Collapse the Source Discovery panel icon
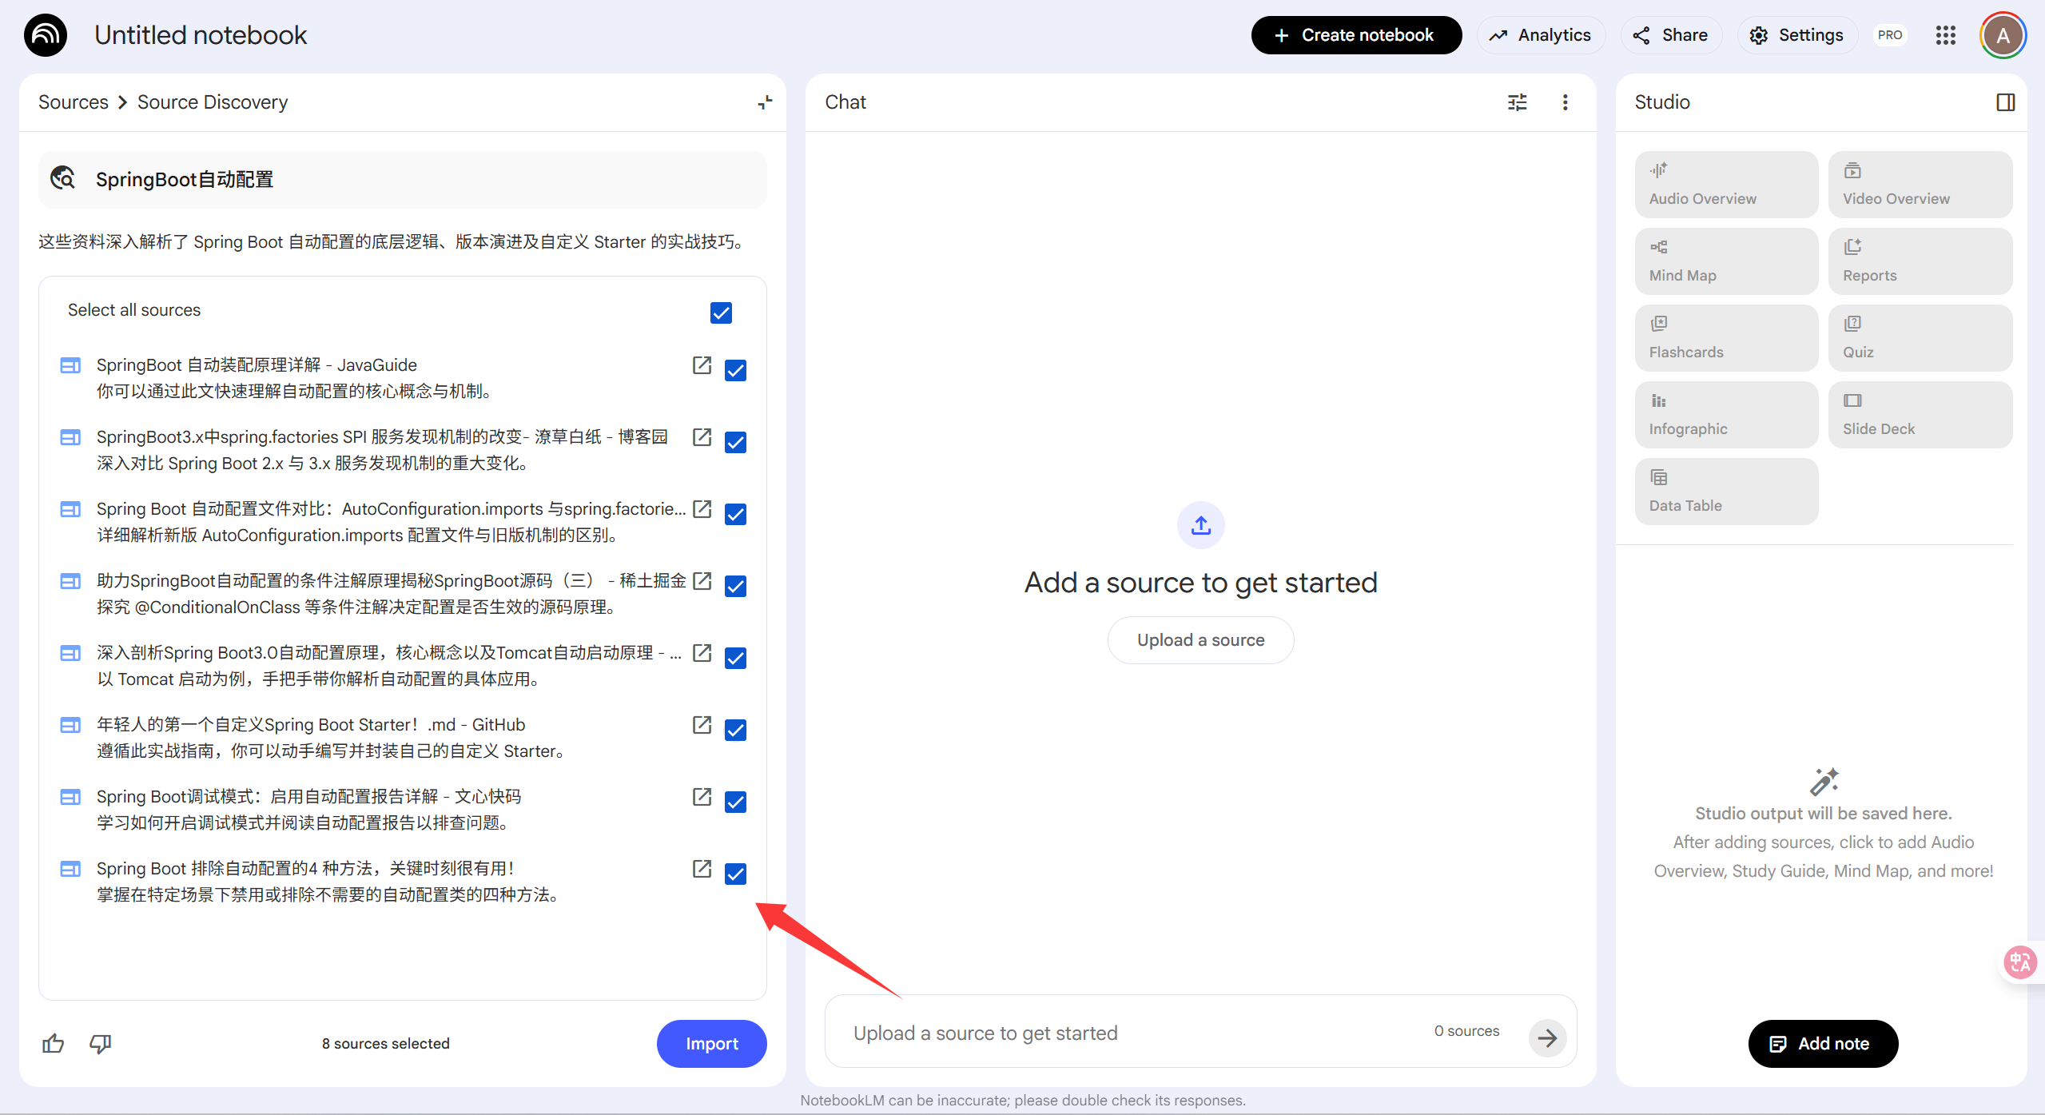This screenshot has height=1115, width=2045. (765, 102)
